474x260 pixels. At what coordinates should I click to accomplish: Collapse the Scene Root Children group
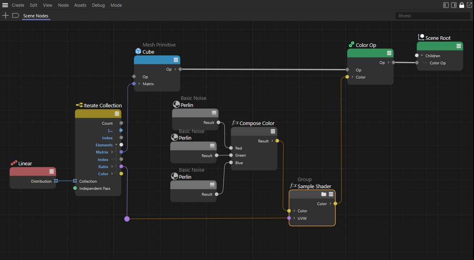pos(422,56)
